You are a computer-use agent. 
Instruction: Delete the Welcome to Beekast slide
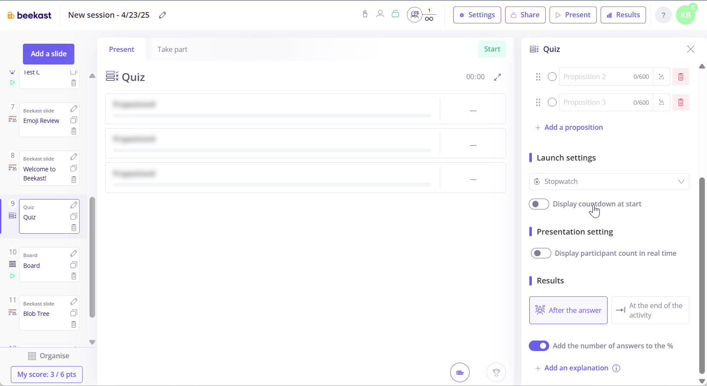point(74,180)
